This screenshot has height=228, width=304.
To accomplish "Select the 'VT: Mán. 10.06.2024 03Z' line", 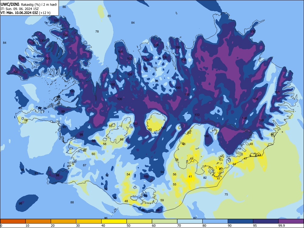I will tap(19, 13).
